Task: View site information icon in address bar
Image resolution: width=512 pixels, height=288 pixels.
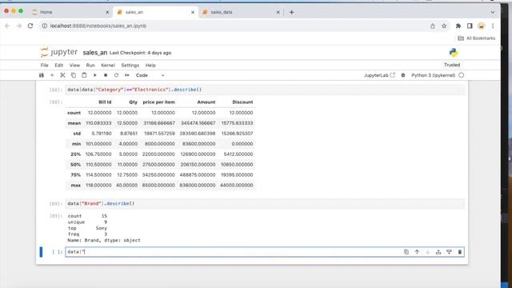Action: coord(45,26)
